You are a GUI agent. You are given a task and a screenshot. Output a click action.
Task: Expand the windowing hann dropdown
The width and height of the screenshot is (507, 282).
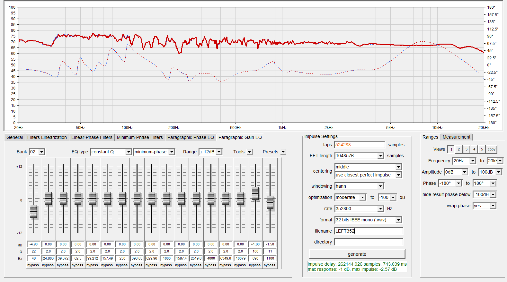[380, 186]
